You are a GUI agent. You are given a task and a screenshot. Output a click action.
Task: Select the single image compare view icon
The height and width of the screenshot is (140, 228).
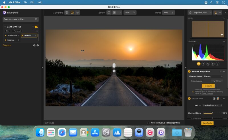coord(67,12)
